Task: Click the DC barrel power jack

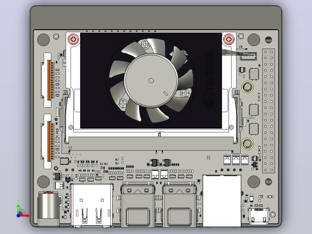Action: tap(49, 209)
